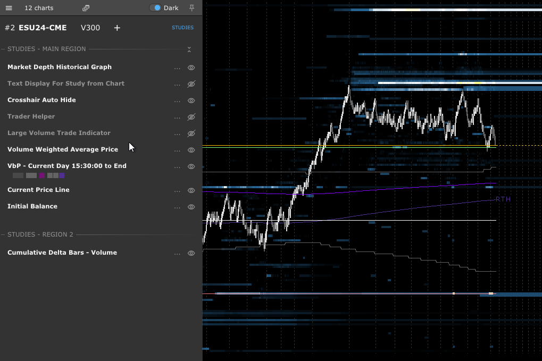Image resolution: width=542 pixels, height=361 pixels.
Task: Click the pin icon in the top-right corner
Action: click(192, 8)
